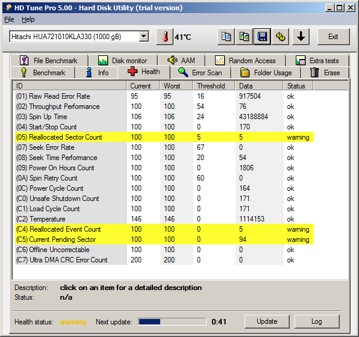Click the Data column header
This screenshot has height=337, width=359.
[259, 86]
